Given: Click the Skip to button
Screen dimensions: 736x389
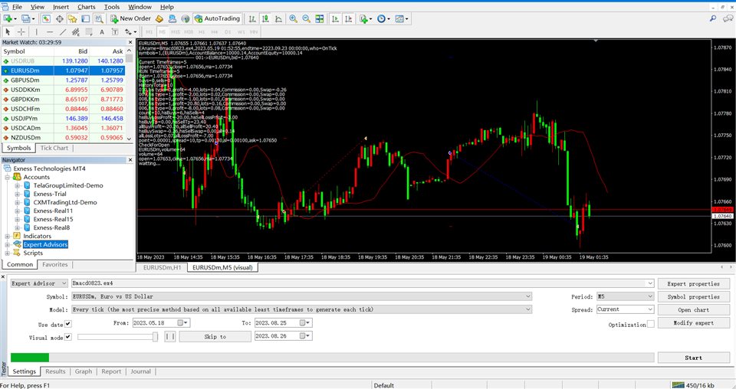Looking at the screenshot, I should click(215, 336).
